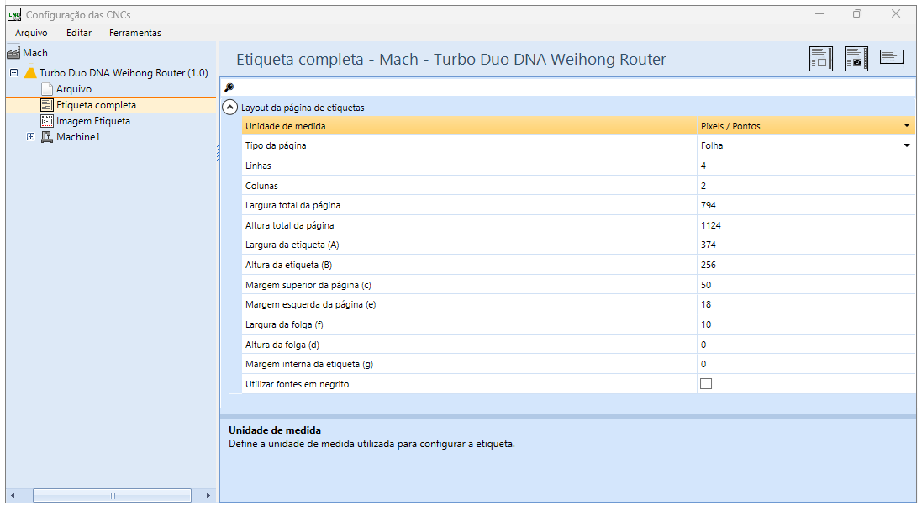Click the Largura total da página value 794
The height and width of the screenshot is (506, 922).
805,205
